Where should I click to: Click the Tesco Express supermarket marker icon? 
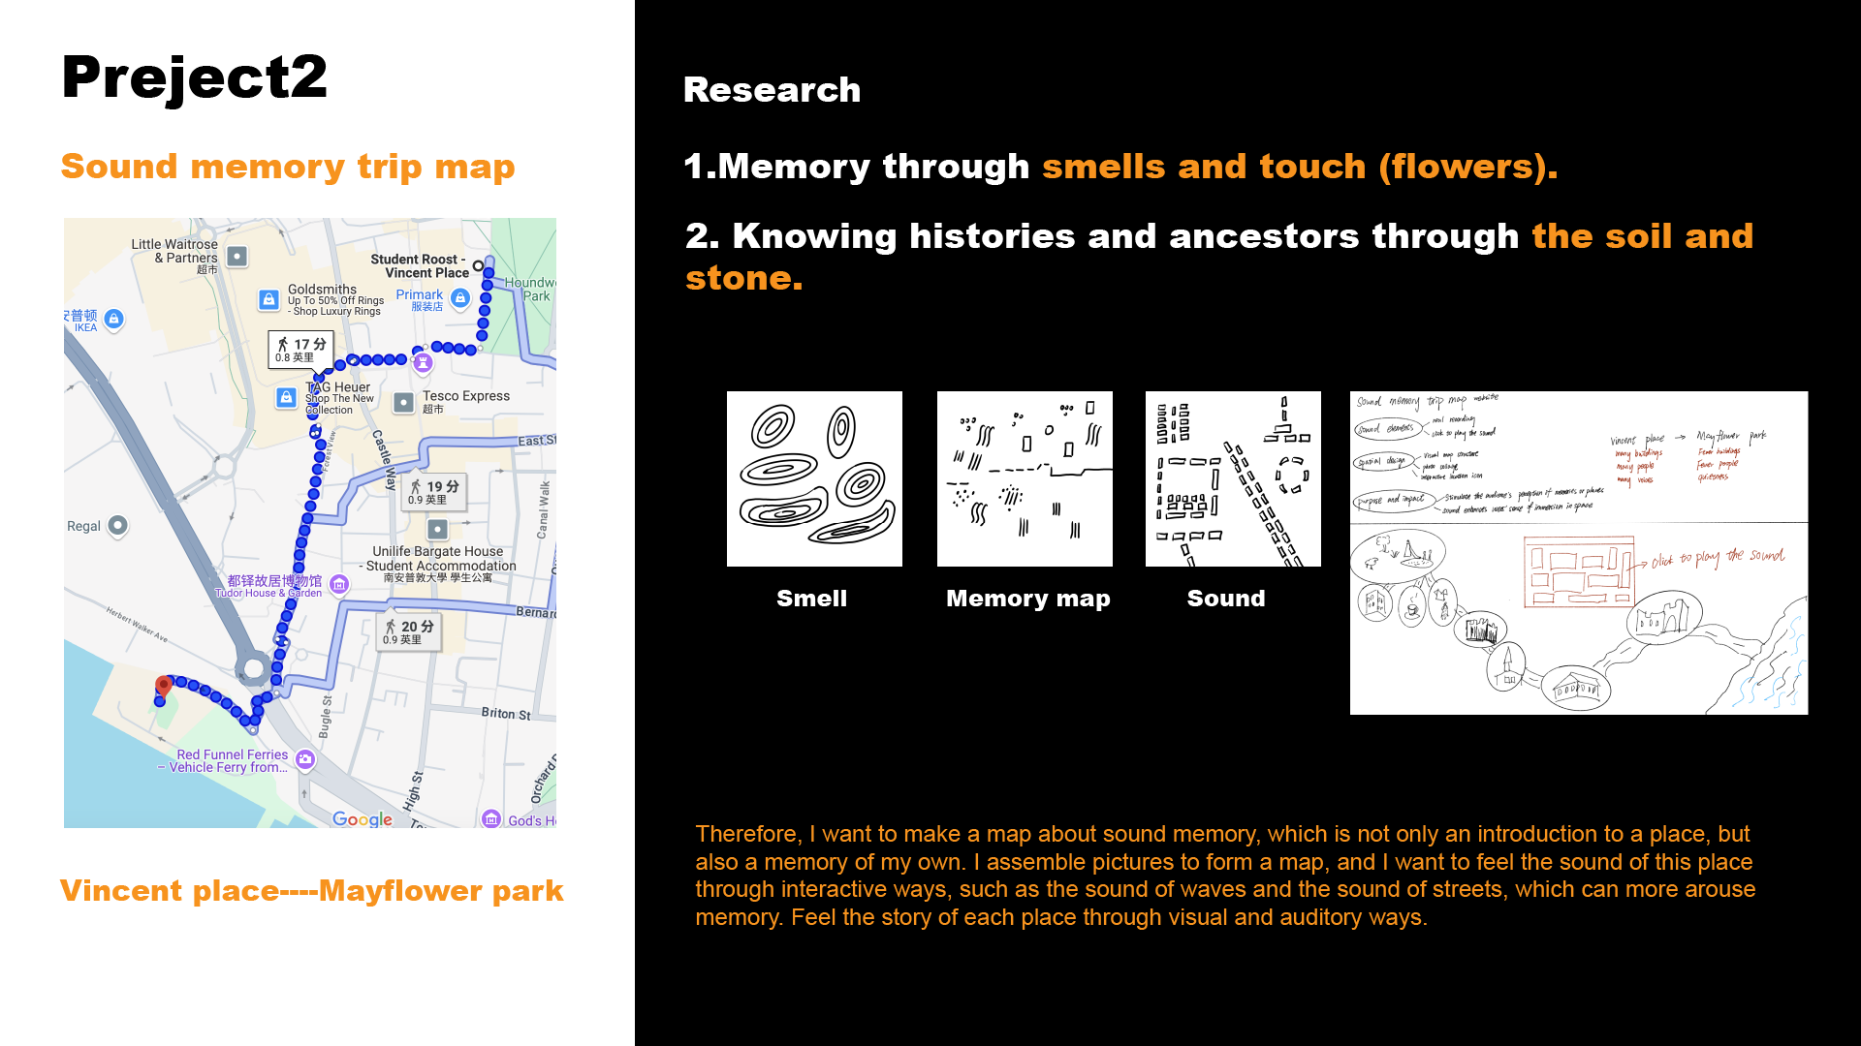(404, 402)
